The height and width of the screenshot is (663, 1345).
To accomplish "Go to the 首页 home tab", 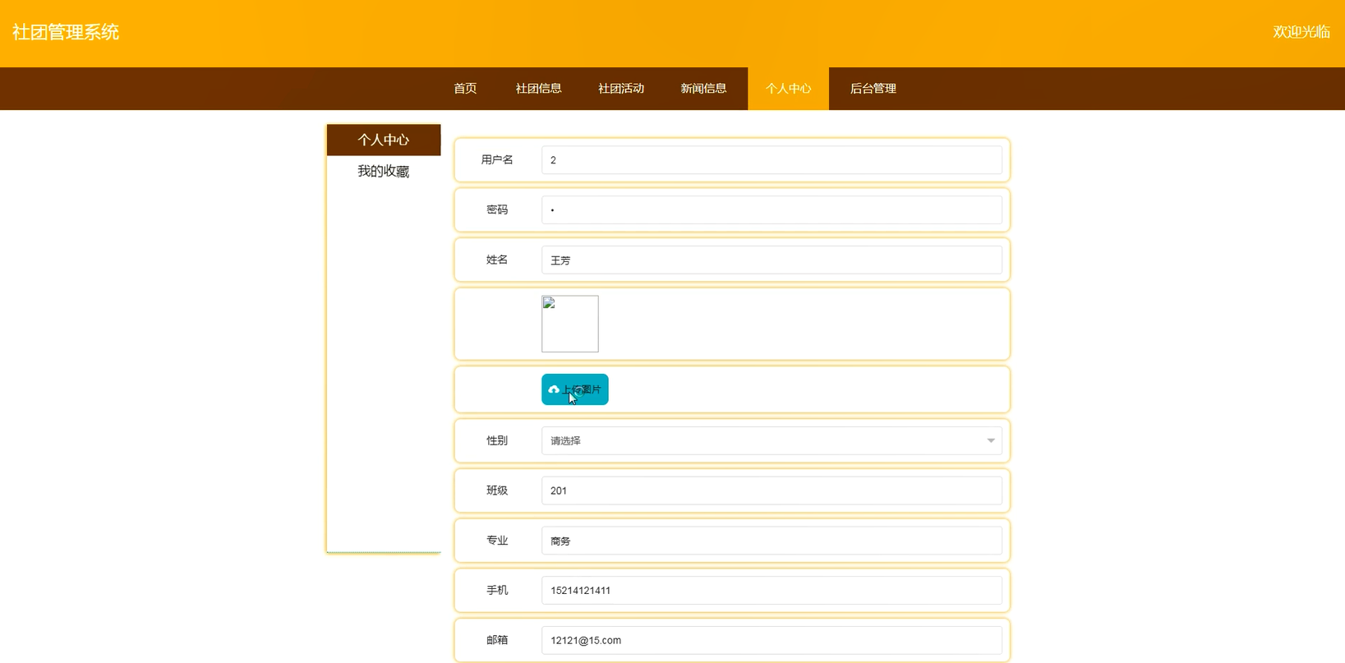I will pyautogui.click(x=465, y=89).
